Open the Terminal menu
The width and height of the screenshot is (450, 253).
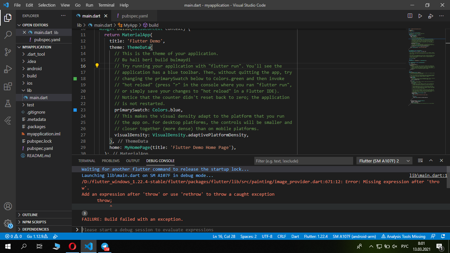pos(106,5)
